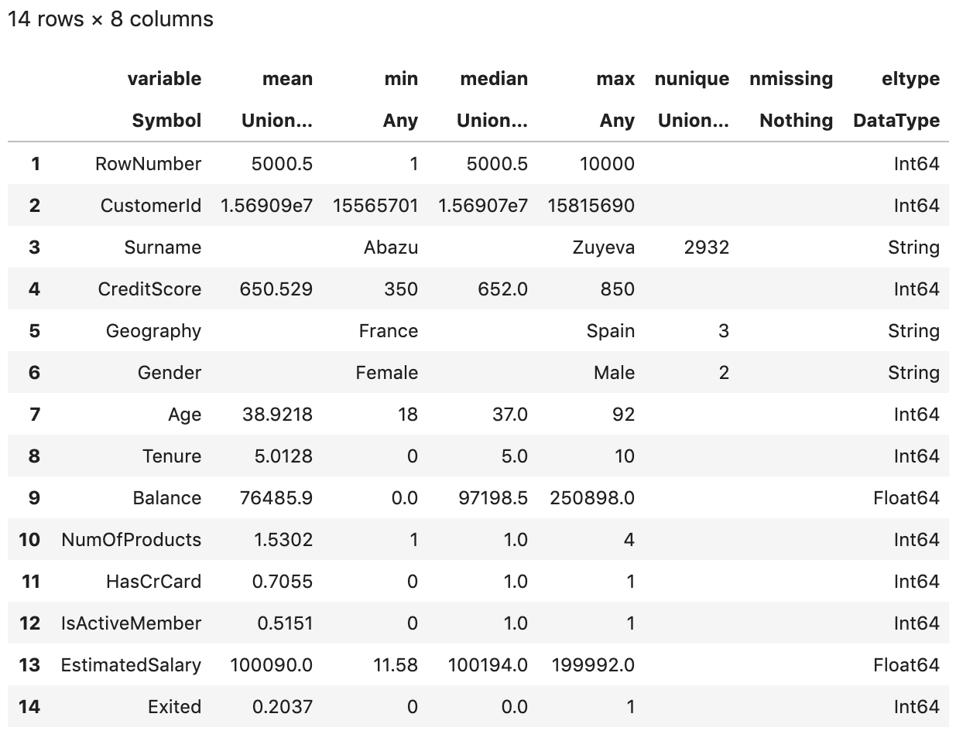This screenshot has width=980, height=741.
Task: Select the 'median' column header
Action: [x=493, y=79]
